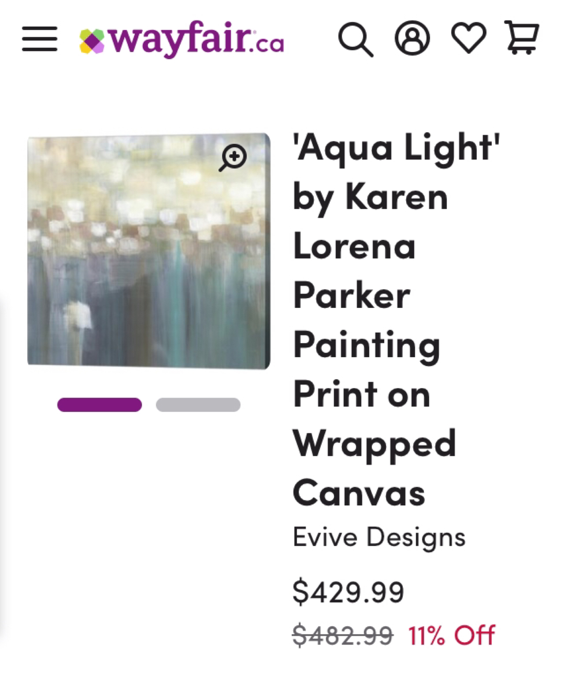Click the red 11% Off label
This screenshot has height=673, width=564.
pyautogui.click(x=451, y=636)
